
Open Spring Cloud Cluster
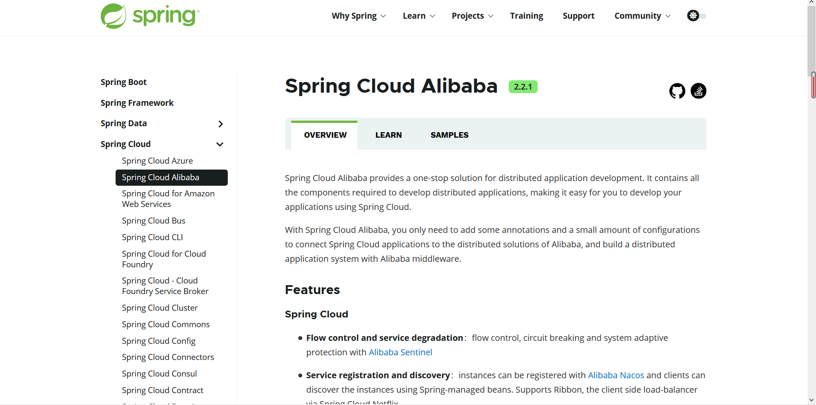click(160, 308)
